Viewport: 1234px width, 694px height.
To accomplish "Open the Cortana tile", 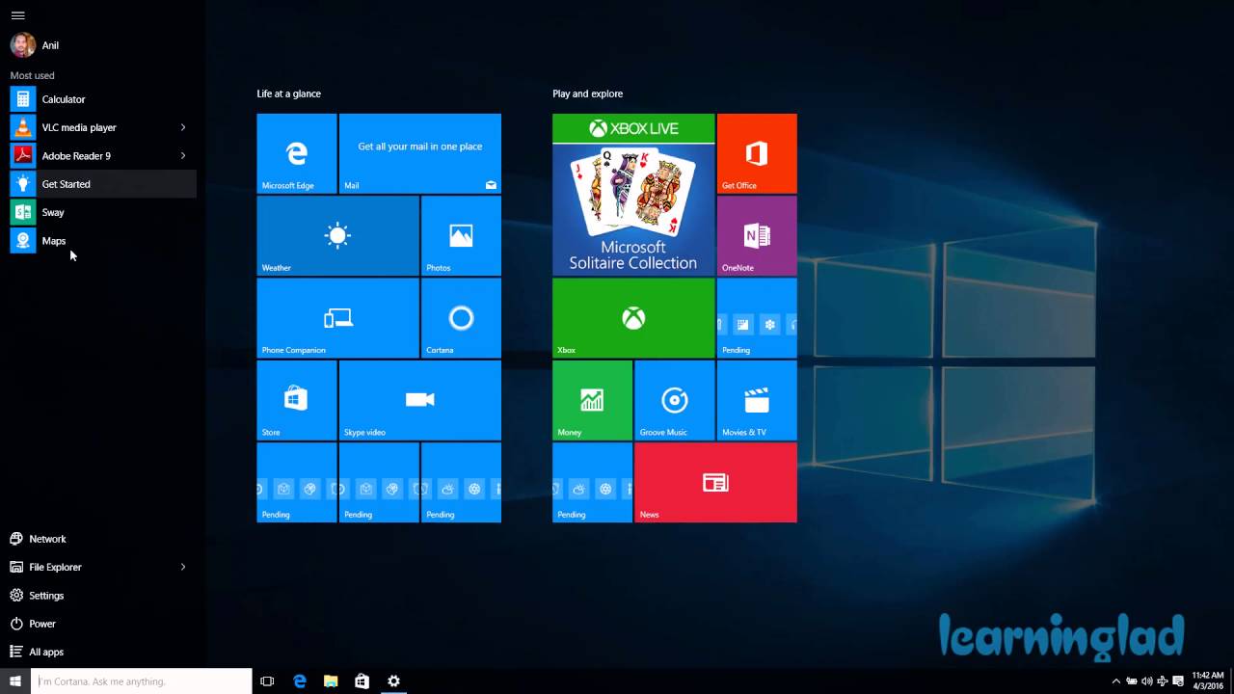I will (x=461, y=318).
